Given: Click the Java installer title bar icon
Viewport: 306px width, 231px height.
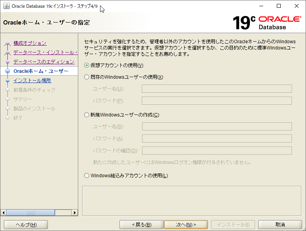Looking at the screenshot, I should pyautogui.click(x=7, y=6).
